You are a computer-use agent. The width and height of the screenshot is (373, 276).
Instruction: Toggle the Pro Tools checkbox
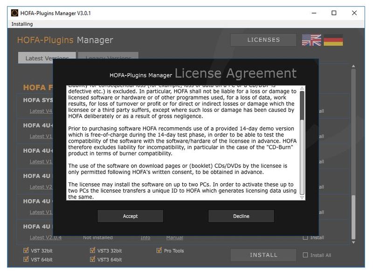(159, 250)
